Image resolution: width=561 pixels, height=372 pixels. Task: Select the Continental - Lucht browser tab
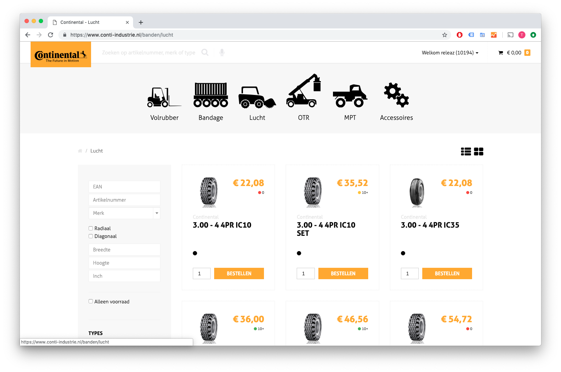click(x=90, y=22)
